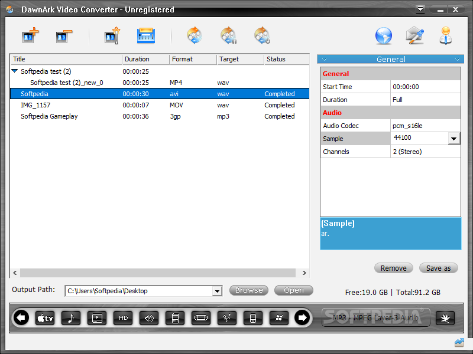Screen dimensions: 473x354
Task: Sort by the Format column header
Action: point(193,60)
